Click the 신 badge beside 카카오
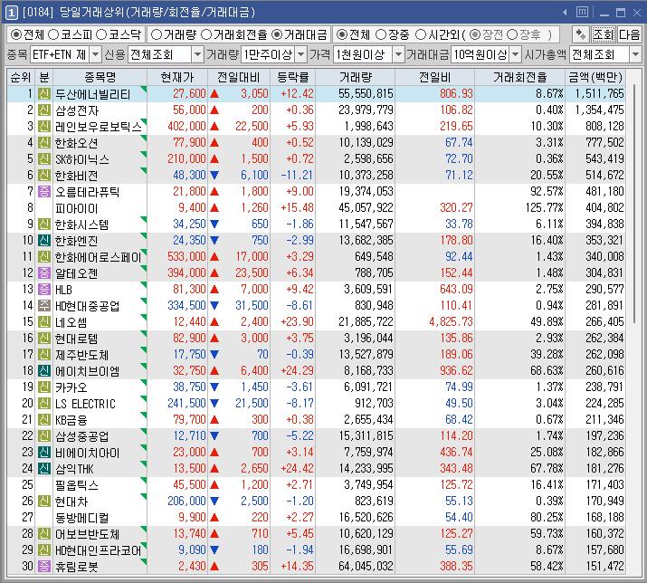The height and width of the screenshot is (583, 647). pos(44,387)
